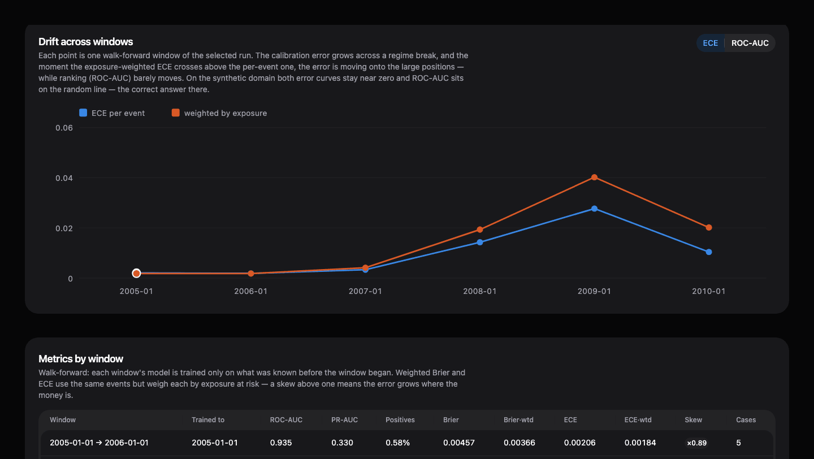Sort by the Brier column header
This screenshot has width=814, height=459.
pyautogui.click(x=451, y=420)
